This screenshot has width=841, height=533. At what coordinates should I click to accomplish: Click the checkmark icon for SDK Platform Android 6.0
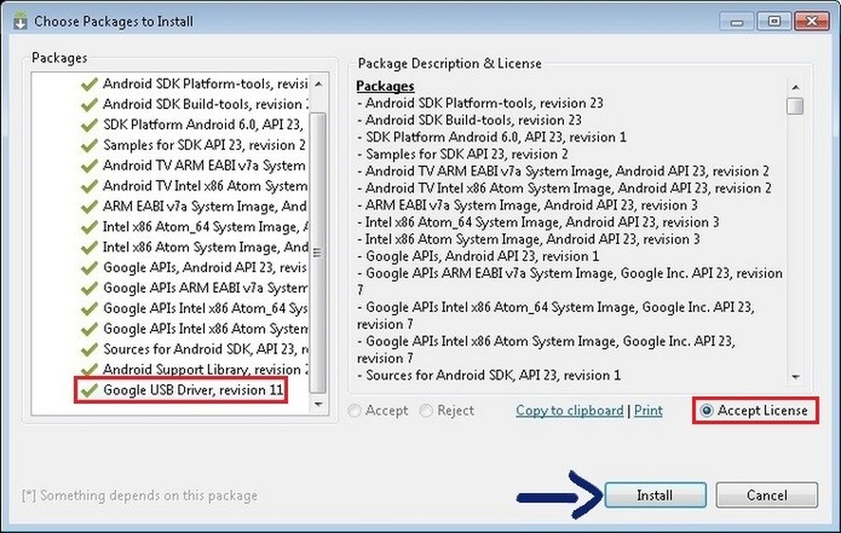click(x=89, y=125)
